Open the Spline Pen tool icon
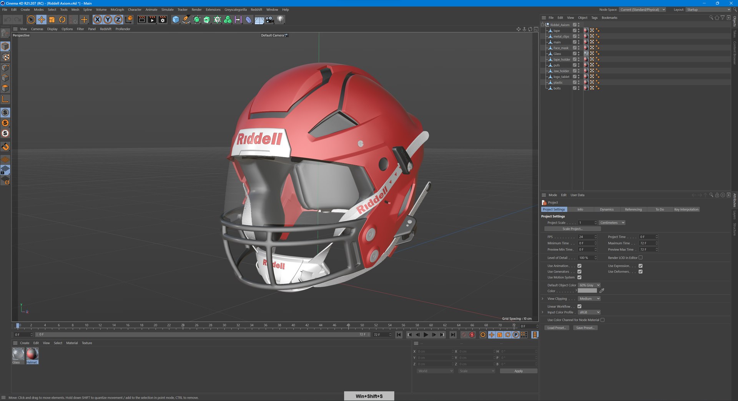This screenshot has height=401, width=738. click(x=186, y=20)
